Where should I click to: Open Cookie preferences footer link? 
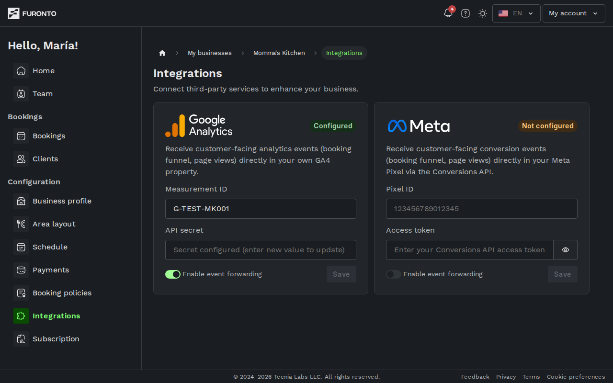(x=576, y=377)
